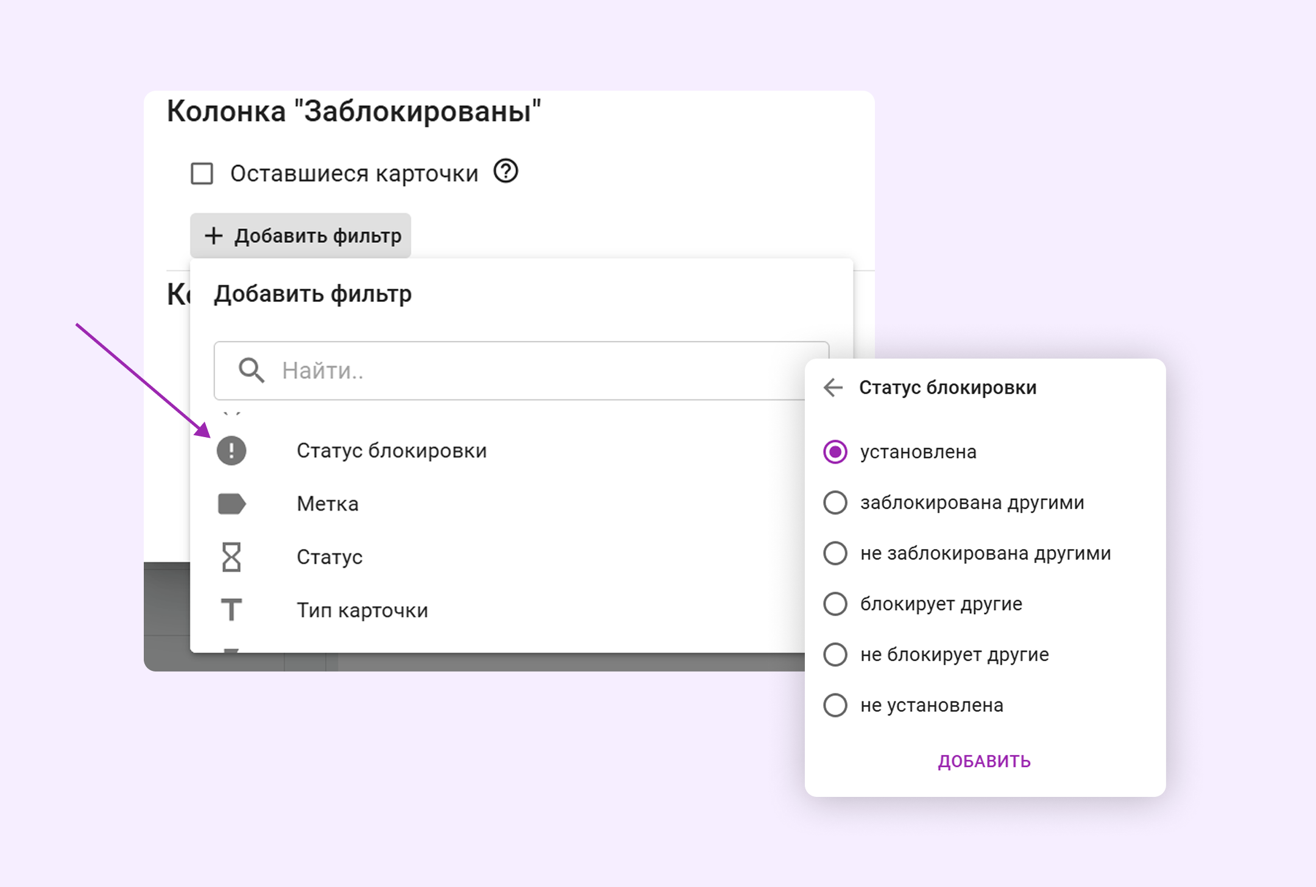Open the Статус блокировки filter entry
The width and height of the screenshot is (1316, 887).
pyautogui.click(x=392, y=452)
